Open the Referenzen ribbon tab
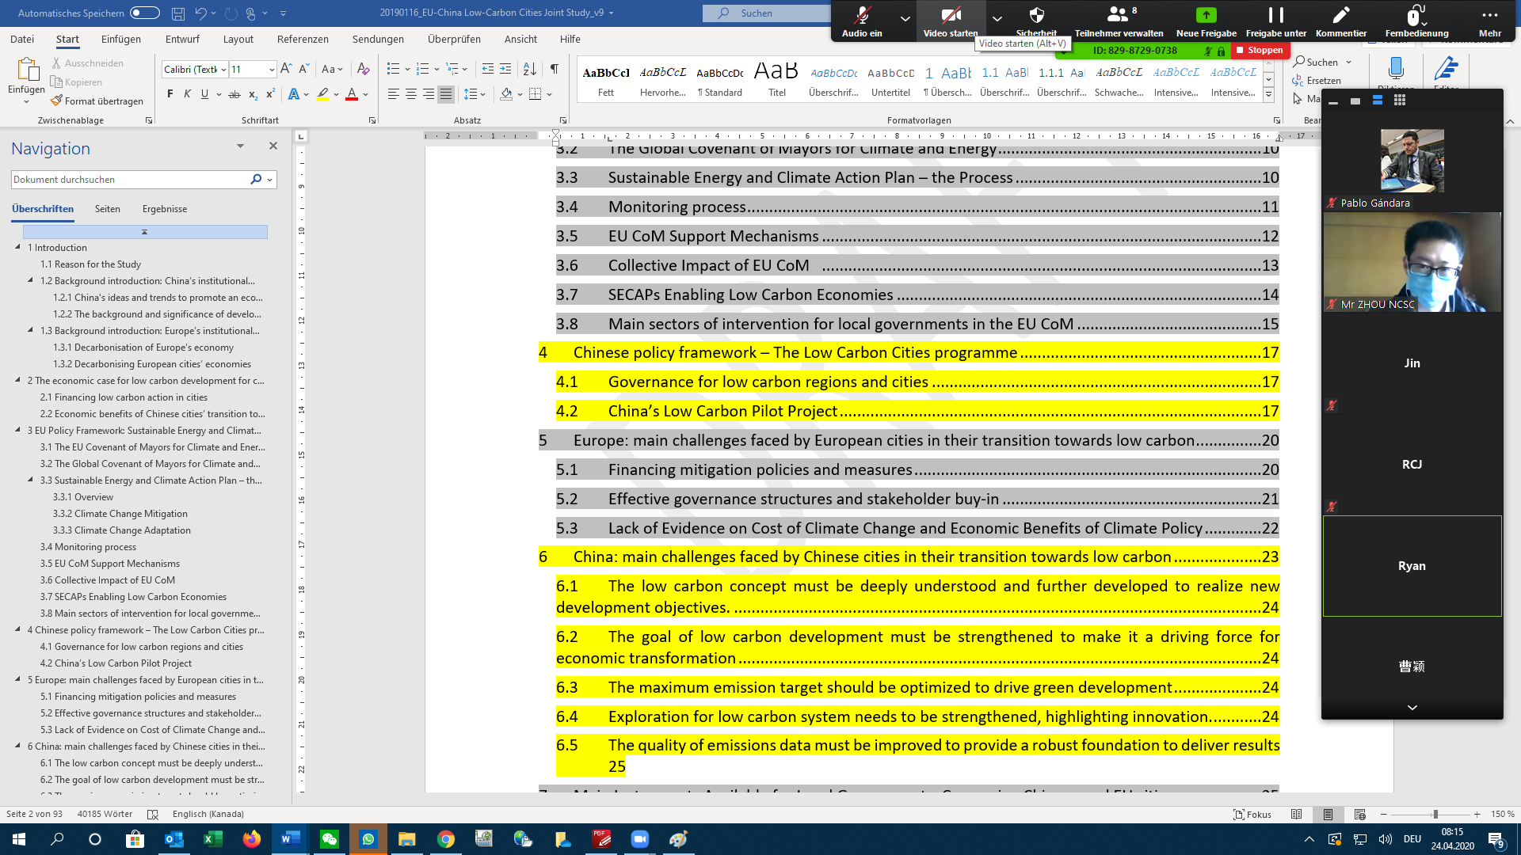This screenshot has height=855, width=1521. click(302, 39)
